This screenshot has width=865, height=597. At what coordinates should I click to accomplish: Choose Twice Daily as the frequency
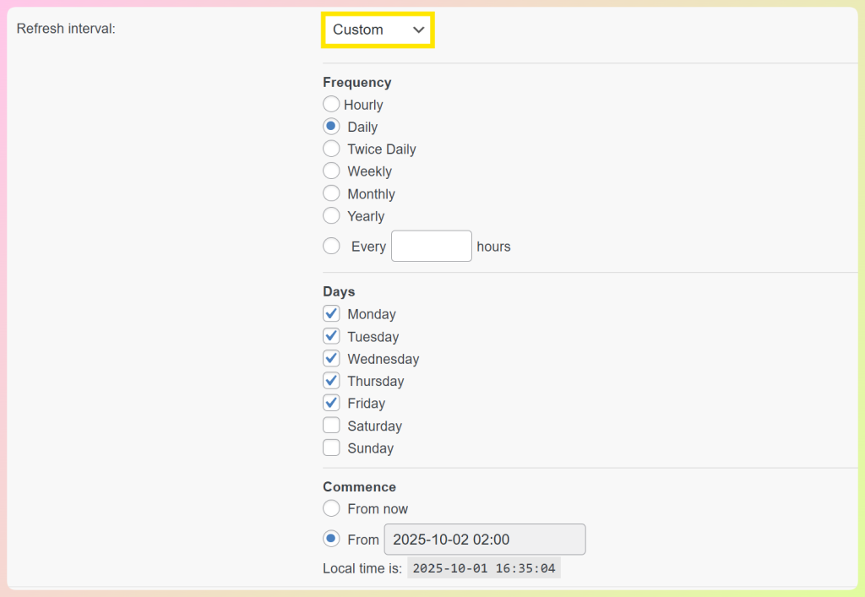coord(331,149)
